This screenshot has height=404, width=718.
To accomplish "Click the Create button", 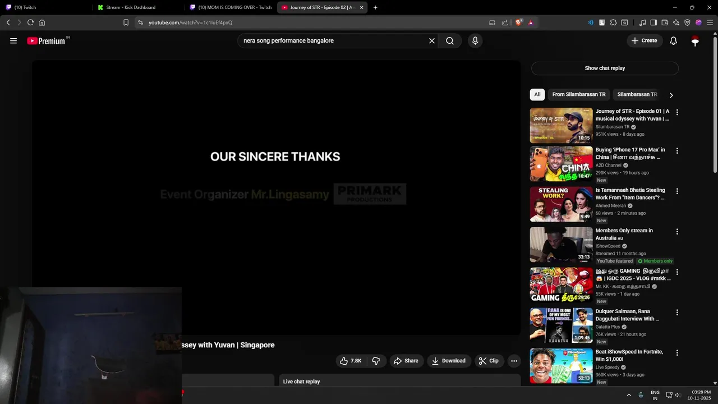I will [x=644, y=40].
